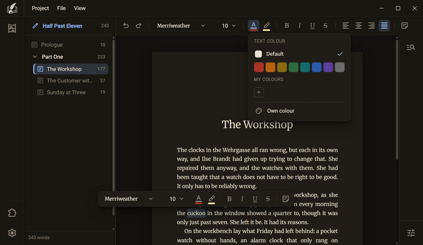Choose Own colour in the colour popup
The width and height of the screenshot is (423, 245).
(299, 111)
